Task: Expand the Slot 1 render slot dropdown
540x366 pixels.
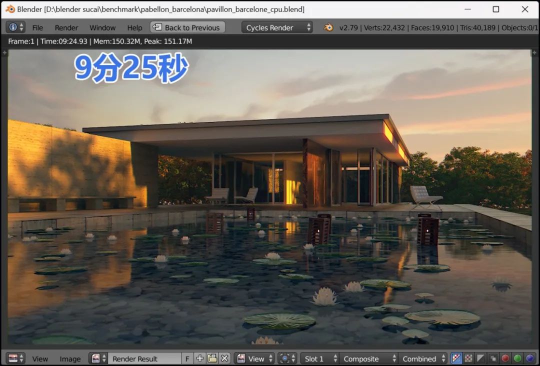Action: [319, 358]
